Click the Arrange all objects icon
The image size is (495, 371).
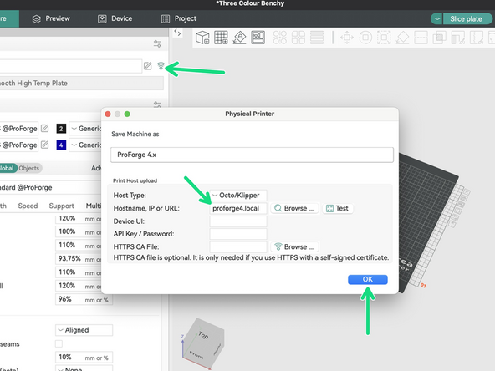(258, 38)
